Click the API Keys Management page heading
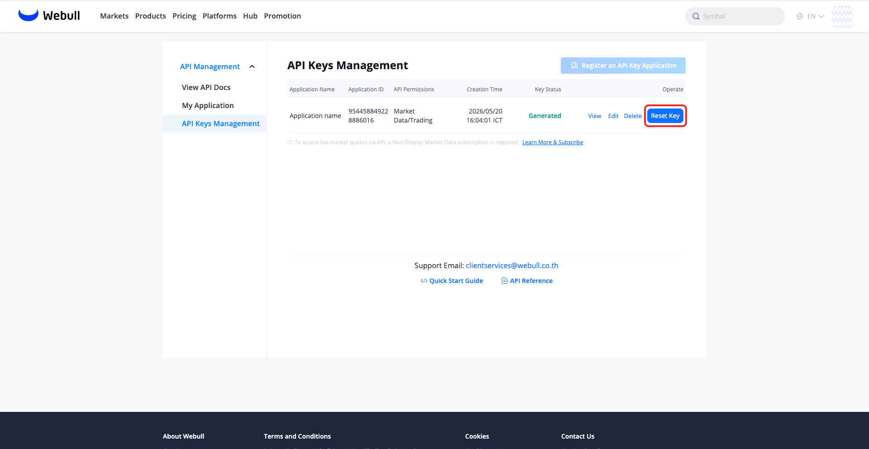 tap(348, 66)
